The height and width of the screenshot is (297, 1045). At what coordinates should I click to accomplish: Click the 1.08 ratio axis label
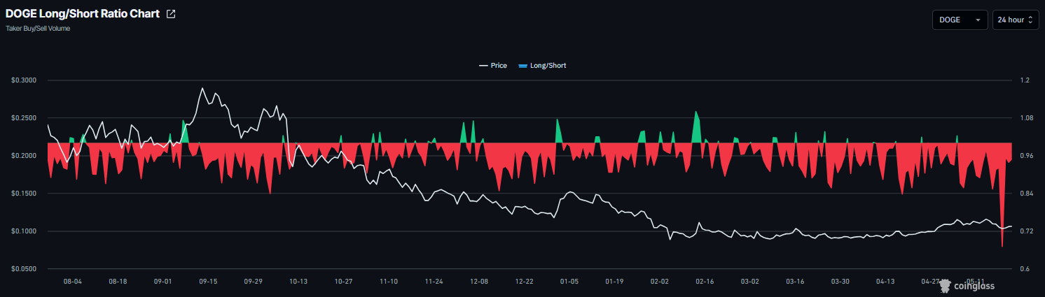(1027, 118)
